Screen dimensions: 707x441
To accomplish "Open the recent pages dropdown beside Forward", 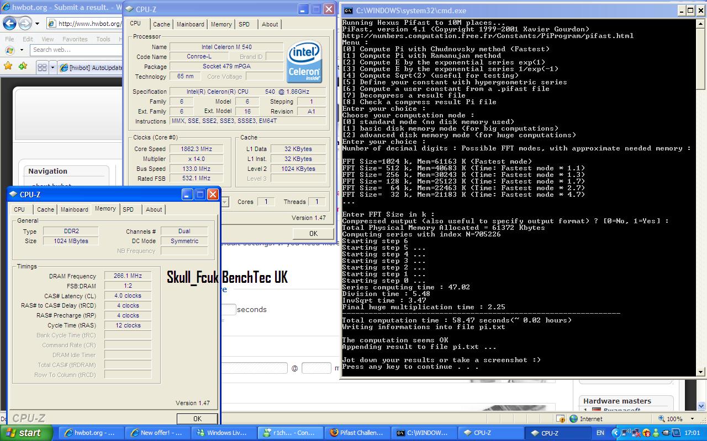I will [x=37, y=24].
